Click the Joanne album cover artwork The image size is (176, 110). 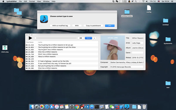tap(113, 48)
